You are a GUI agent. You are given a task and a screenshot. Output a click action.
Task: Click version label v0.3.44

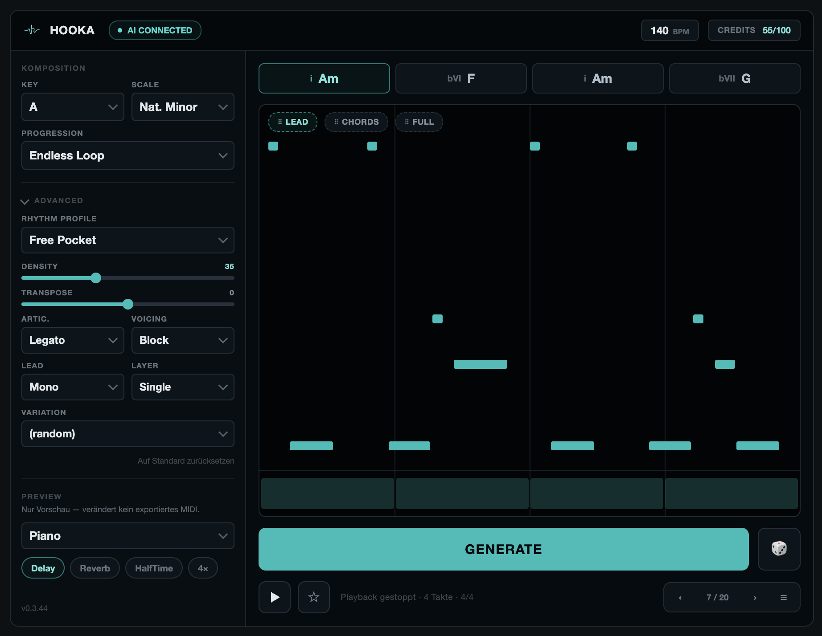tap(34, 608)
